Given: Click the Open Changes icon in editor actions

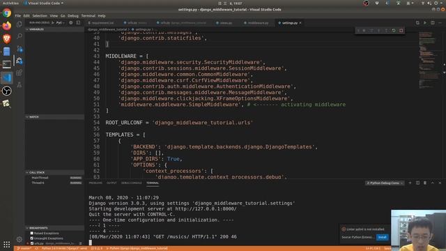Looking at the screenshot, I should 417,23.
